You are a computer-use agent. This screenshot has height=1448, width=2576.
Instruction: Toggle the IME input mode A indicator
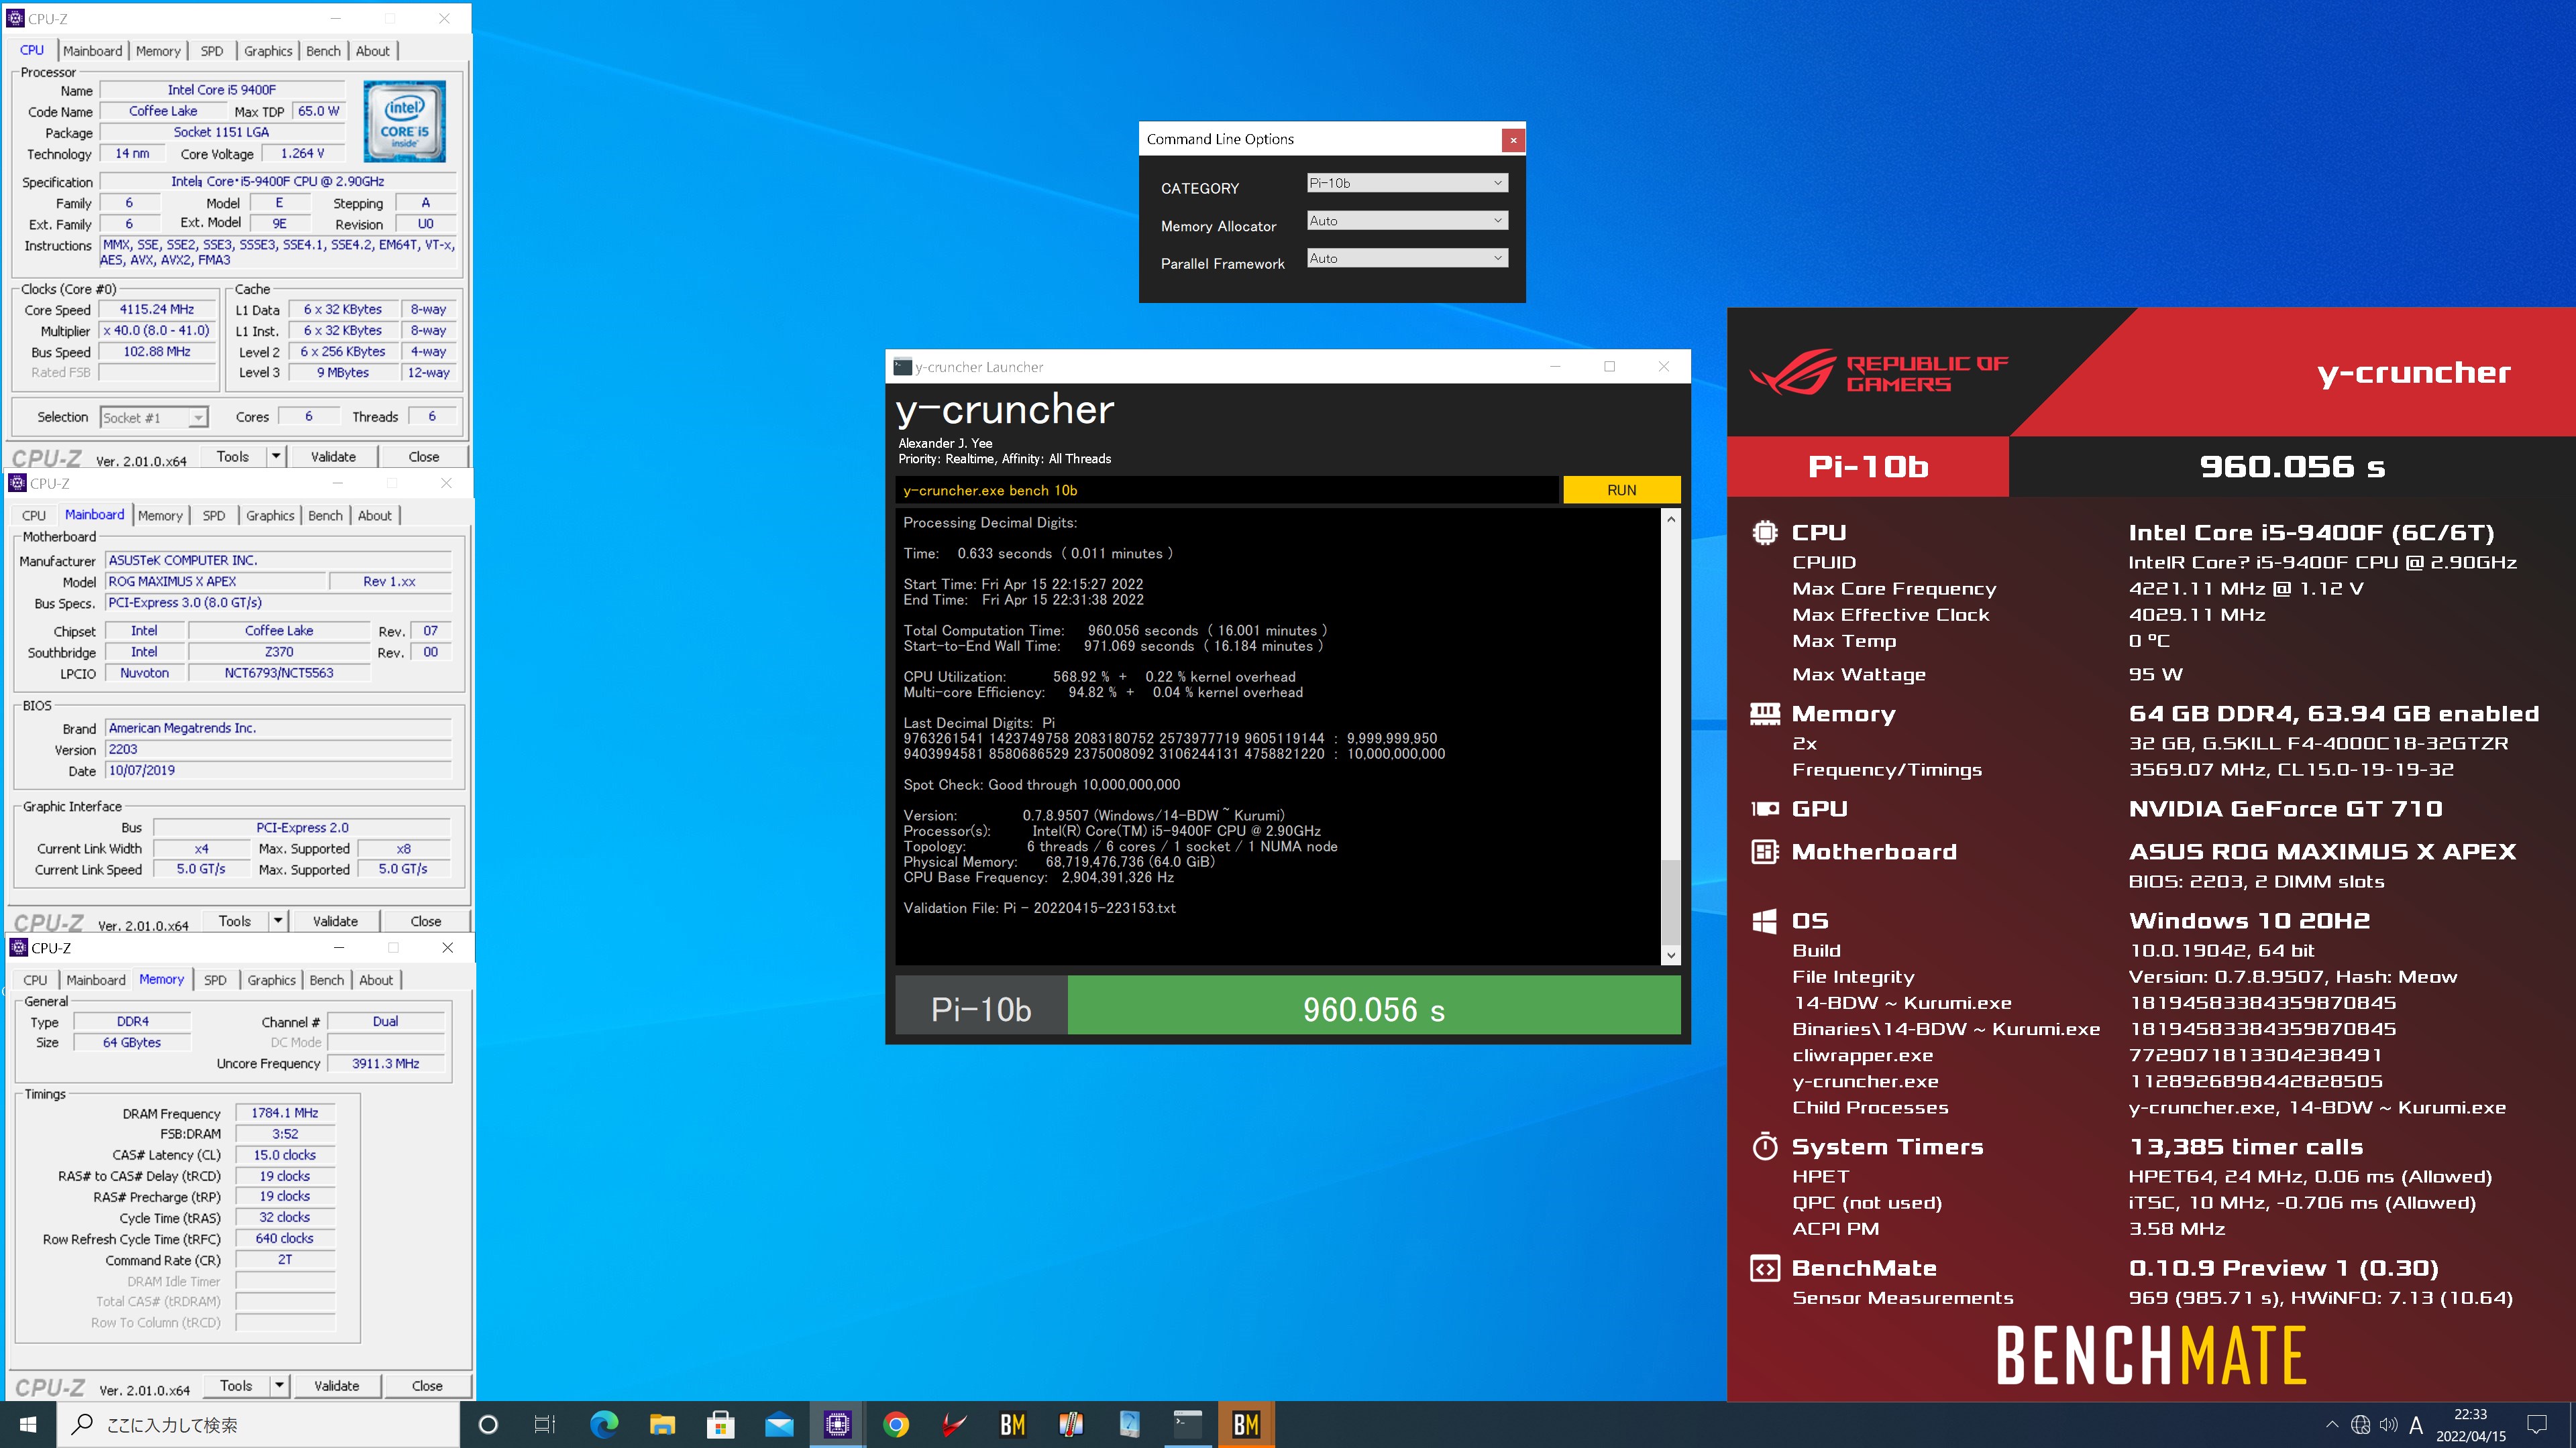[x=2416, y=1425]
